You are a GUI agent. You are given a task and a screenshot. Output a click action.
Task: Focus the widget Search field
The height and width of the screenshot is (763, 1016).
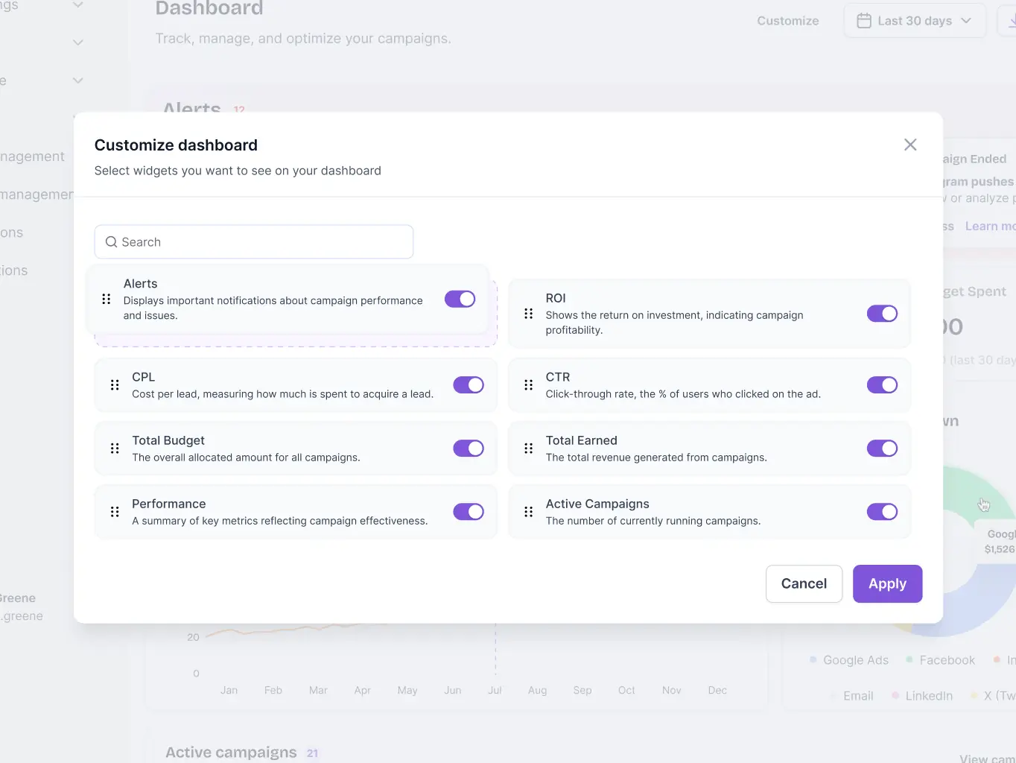click(254, 242)
